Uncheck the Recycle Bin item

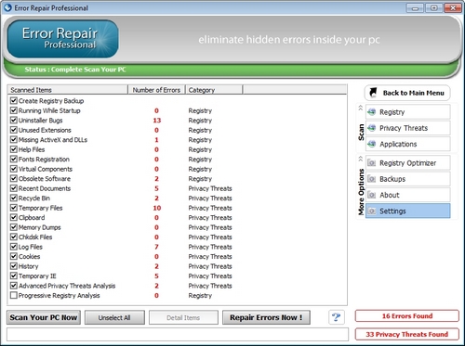point(13,198)
